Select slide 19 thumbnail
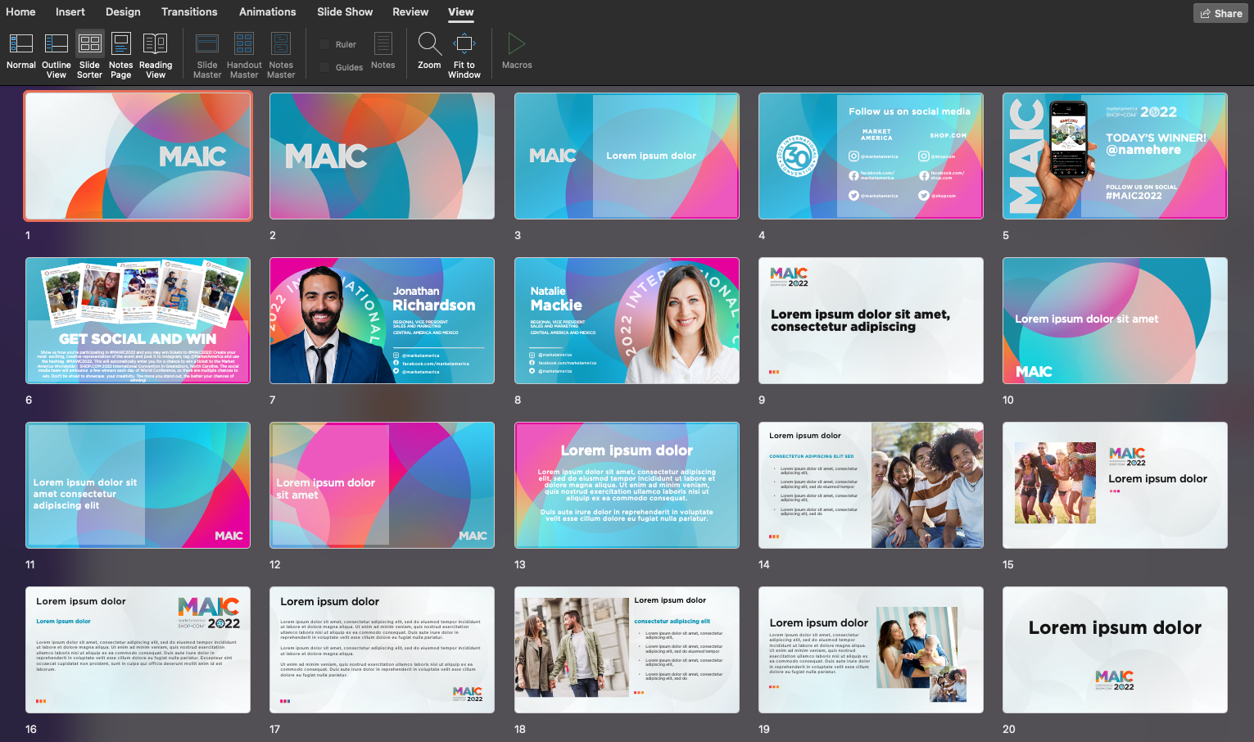Viewport: 1254px width, 742px height. [871, 649]
